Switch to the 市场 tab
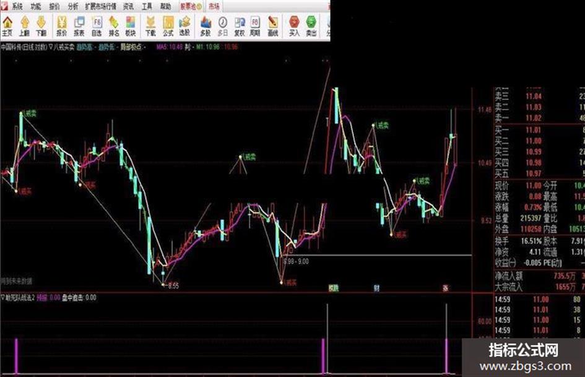Image resolution: width=585 pixels, height=377 pixels. (214, 6)
